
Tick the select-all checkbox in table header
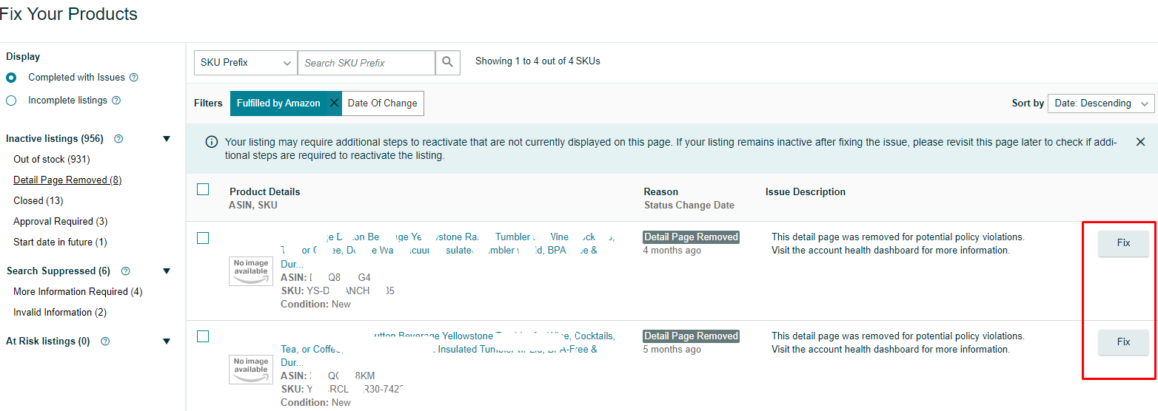click(x=203, y=189)
